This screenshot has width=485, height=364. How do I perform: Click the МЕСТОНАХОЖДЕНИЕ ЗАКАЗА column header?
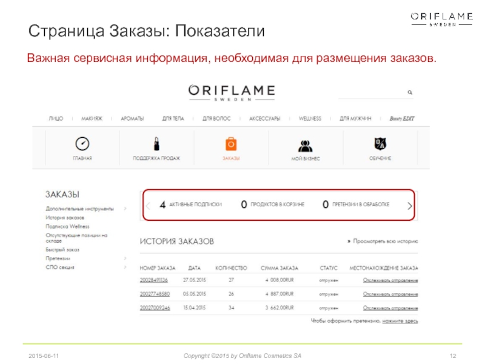tap(384, 268)
